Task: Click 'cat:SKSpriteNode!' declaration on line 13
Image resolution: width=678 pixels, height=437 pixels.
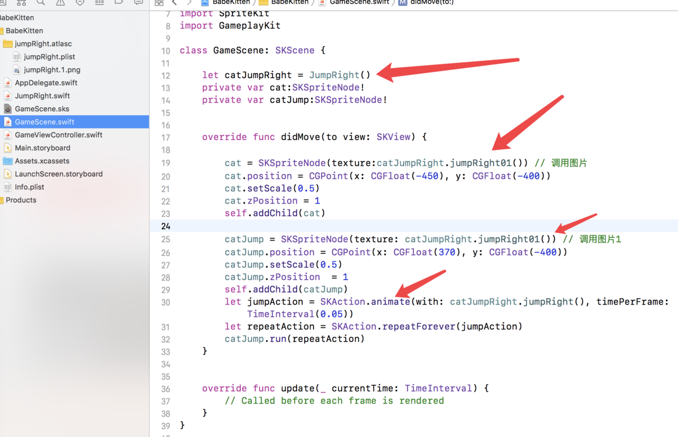Action: click(317, 88)
